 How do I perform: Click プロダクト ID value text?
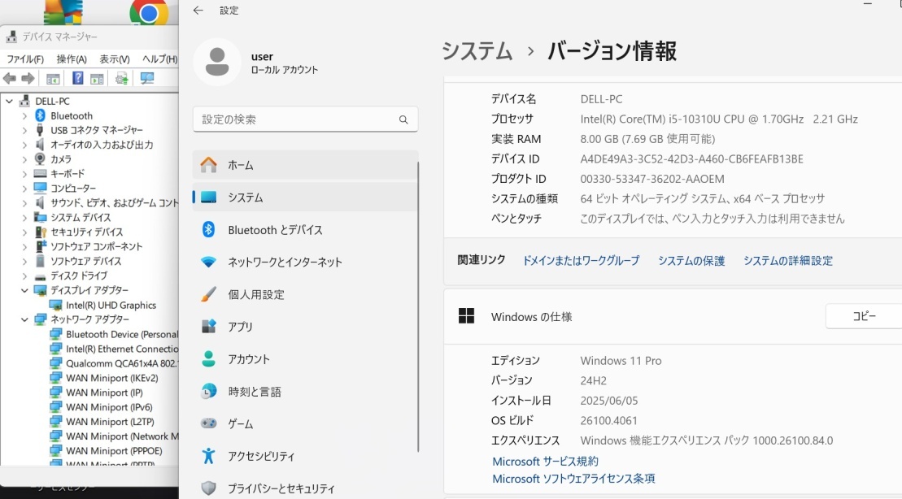pyautogui.click(x=651, y=179)
